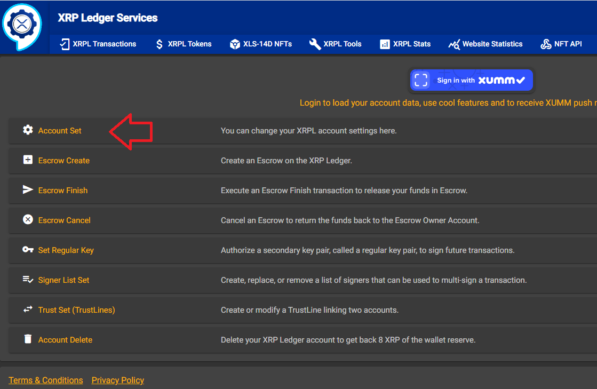Image resolution: width=597 pixels, height=389 pixels.
Task: Open the XRPL Tokens menu
Action: click(x=183, y=44)
